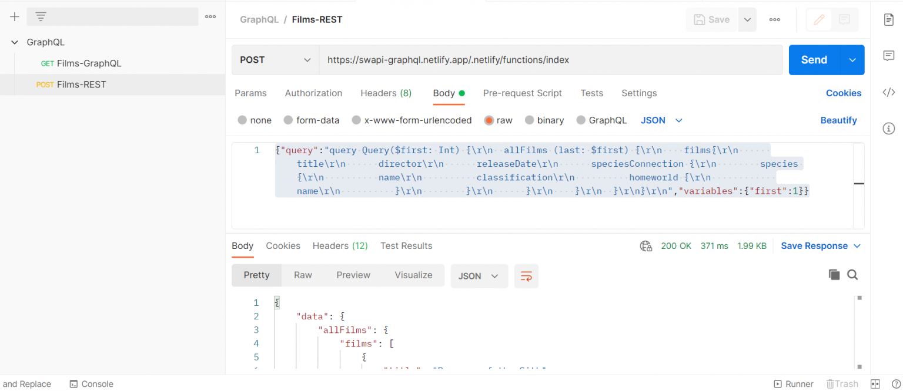Open the code snippet panel
This screenshot has height=391, width=903.
click(x=888, y=92)
